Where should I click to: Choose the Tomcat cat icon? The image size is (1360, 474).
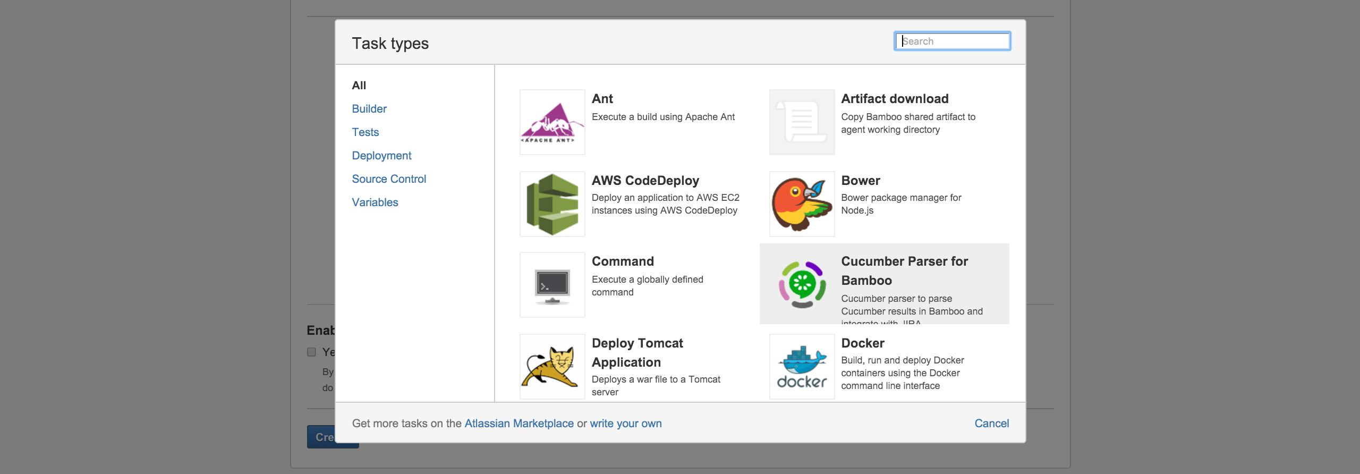coord(552,367)
